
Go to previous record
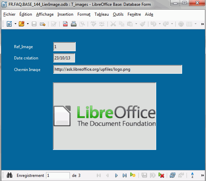(x=107, y=175)
